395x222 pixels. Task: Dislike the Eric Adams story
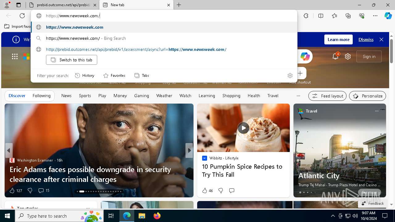coord(30,191)
